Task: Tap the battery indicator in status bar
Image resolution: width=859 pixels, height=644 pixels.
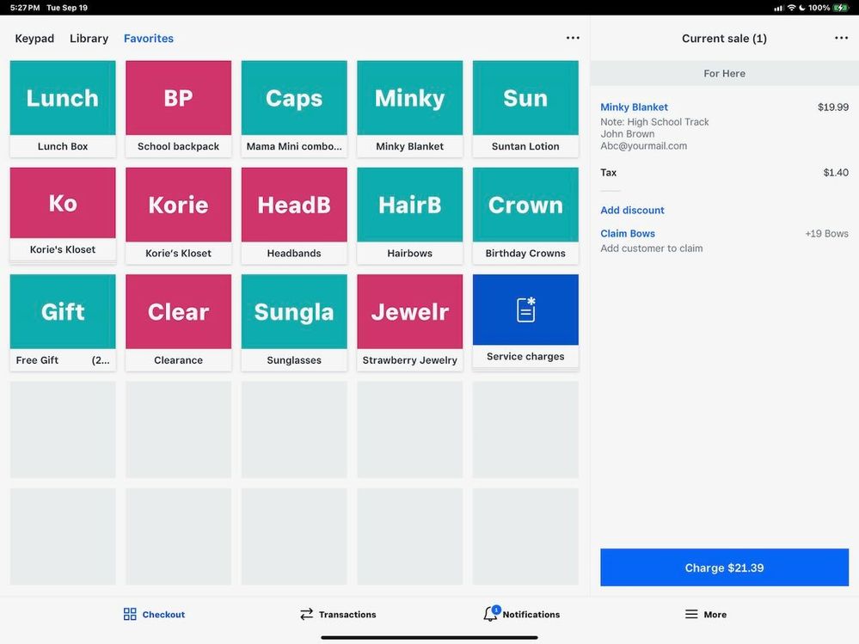Action: [840, 8]
